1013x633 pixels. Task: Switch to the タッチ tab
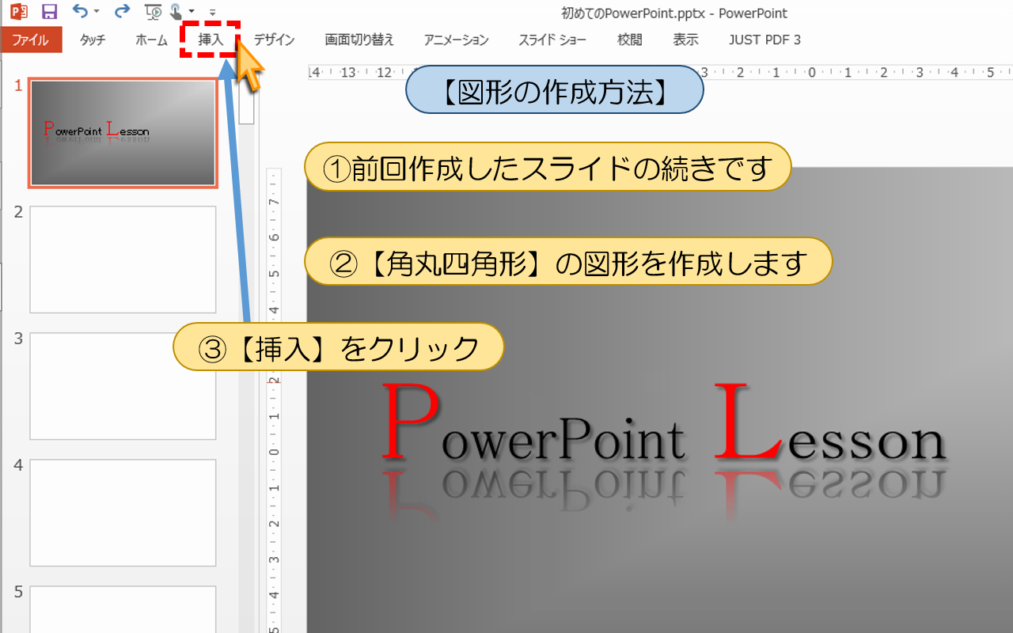tap(93, 40)
